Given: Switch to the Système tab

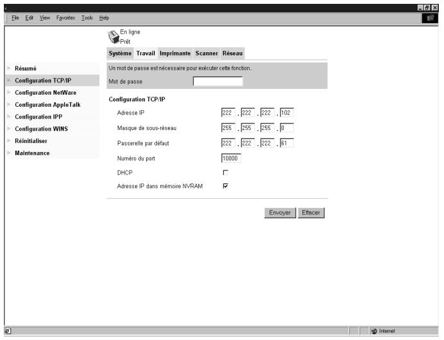Looking at the screenshot, I should click(x=120, y=53).
